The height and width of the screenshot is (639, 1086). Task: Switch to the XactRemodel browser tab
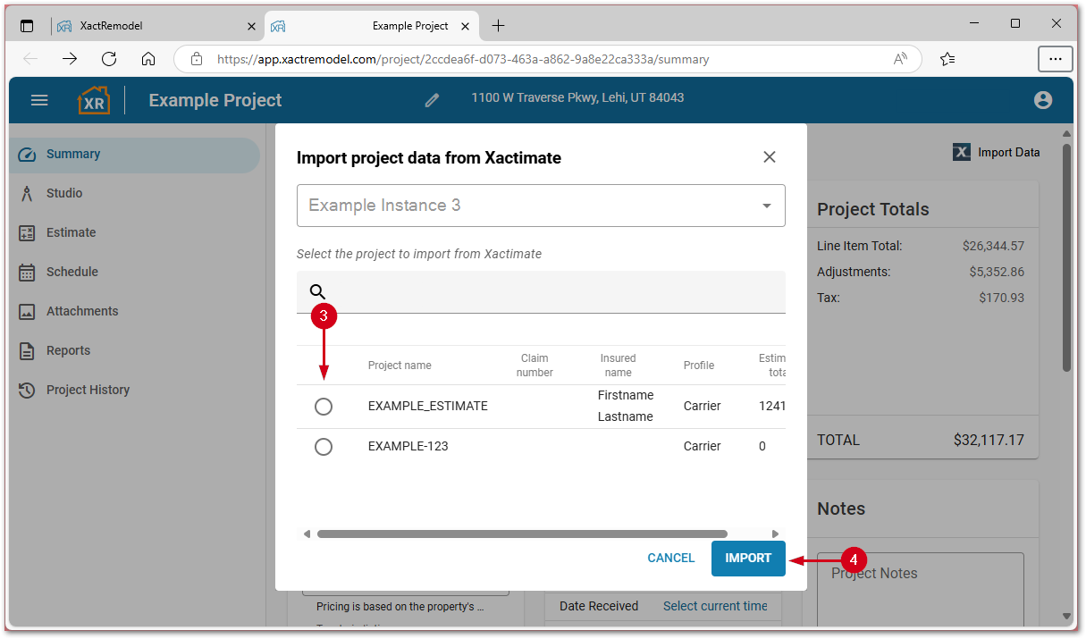point(157,26)
